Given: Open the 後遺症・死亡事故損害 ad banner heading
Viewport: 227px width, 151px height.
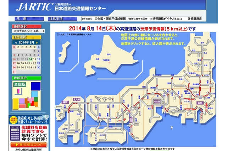Looking at the screenshot, I should point(33,118).
